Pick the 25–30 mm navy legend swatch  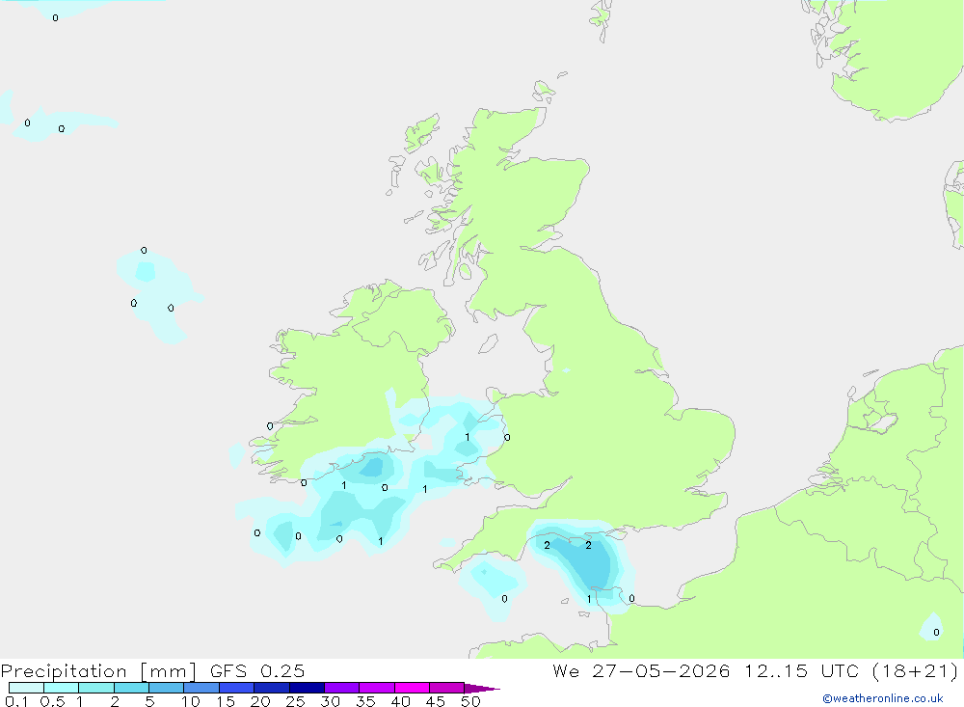coord(307,688)
